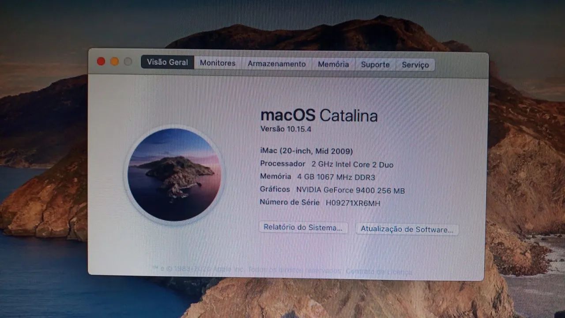Switch to the Monitores tab
Screen dimensions: 565x318
point(217,63)
